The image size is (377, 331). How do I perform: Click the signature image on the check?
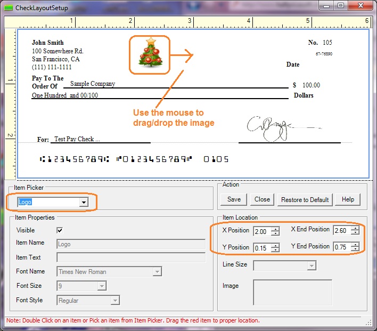[x=272, y=127]
